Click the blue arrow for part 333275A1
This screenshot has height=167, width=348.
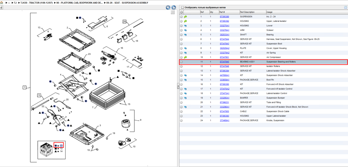(x=185, y=26)
